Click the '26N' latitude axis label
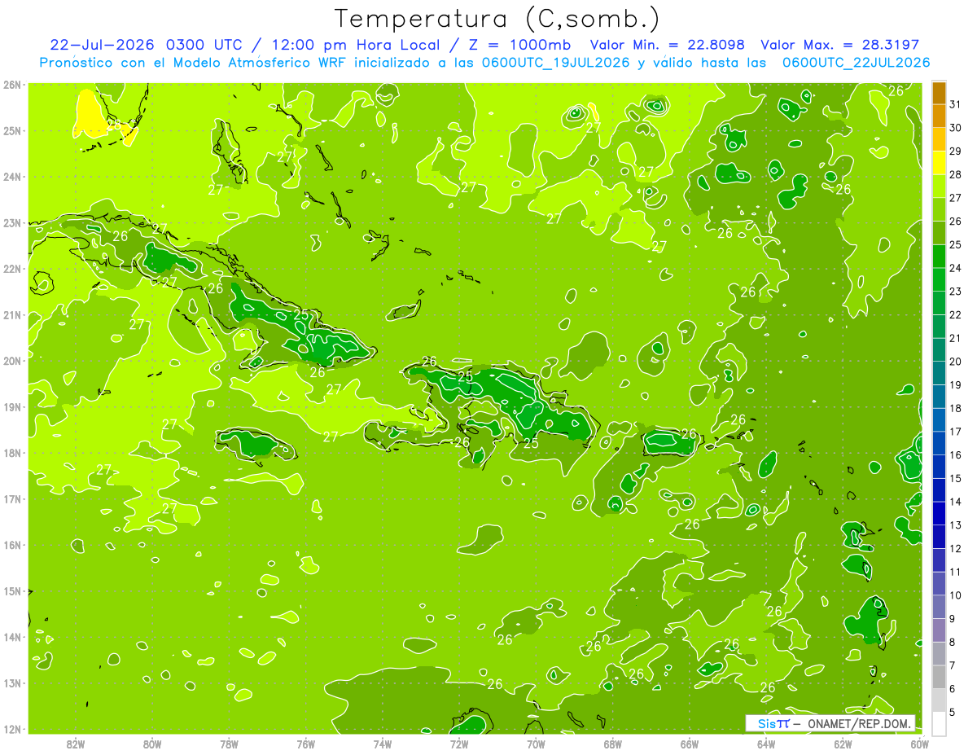This screenshot has height=755, width=977. coord(11,84)
